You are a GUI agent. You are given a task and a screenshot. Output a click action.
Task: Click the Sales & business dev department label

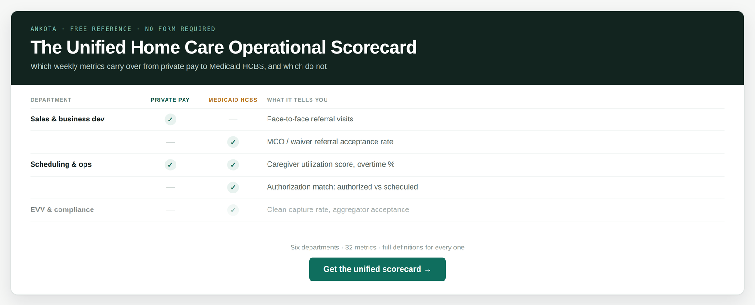(67, 119)
